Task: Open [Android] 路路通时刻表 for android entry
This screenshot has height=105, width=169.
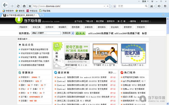Action: click(82, 77)
